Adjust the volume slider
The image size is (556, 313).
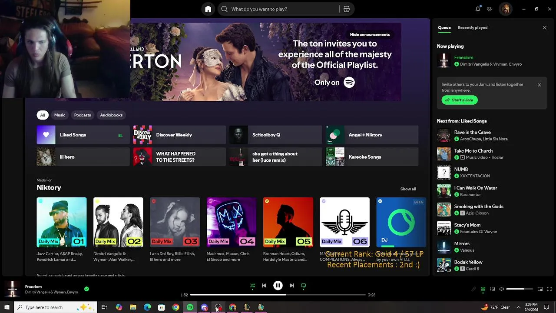520,289
